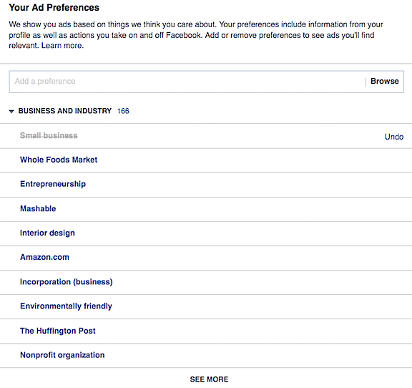Screen dimensions: 412x388
Task: Follow the Learn more link
Action: coord(62,46)
